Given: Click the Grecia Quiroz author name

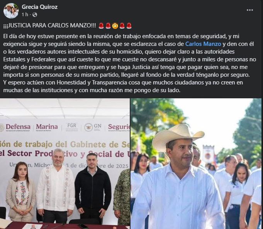Looking at the screenshot, I should tap(39, 7).
